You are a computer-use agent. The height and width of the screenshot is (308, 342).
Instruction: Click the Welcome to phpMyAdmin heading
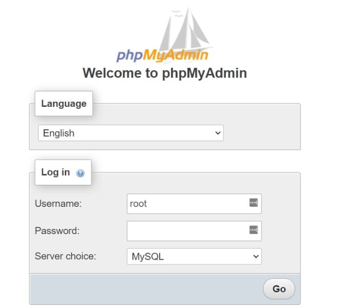click(x=164, y=73)
